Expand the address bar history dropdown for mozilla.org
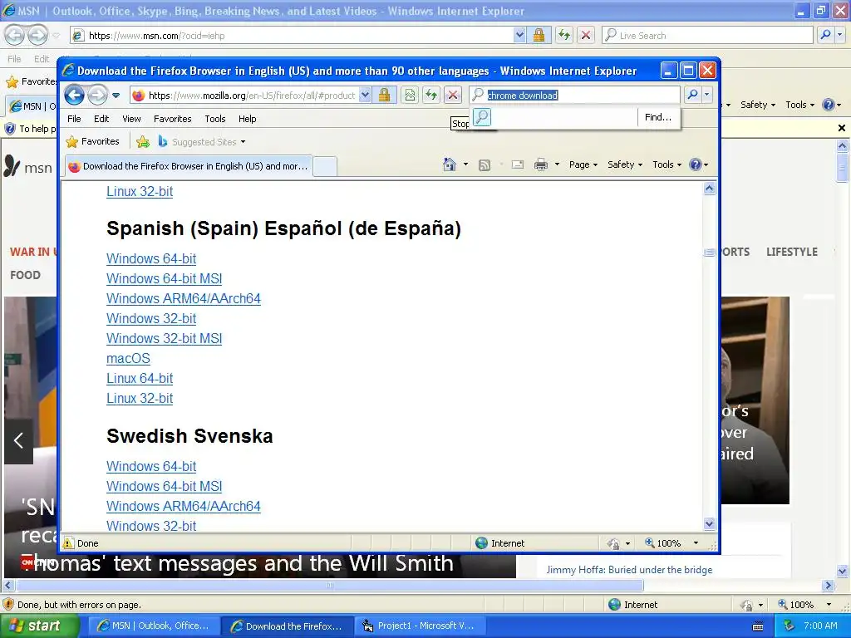Screen dimensions: 851x638 click(366, 96)
